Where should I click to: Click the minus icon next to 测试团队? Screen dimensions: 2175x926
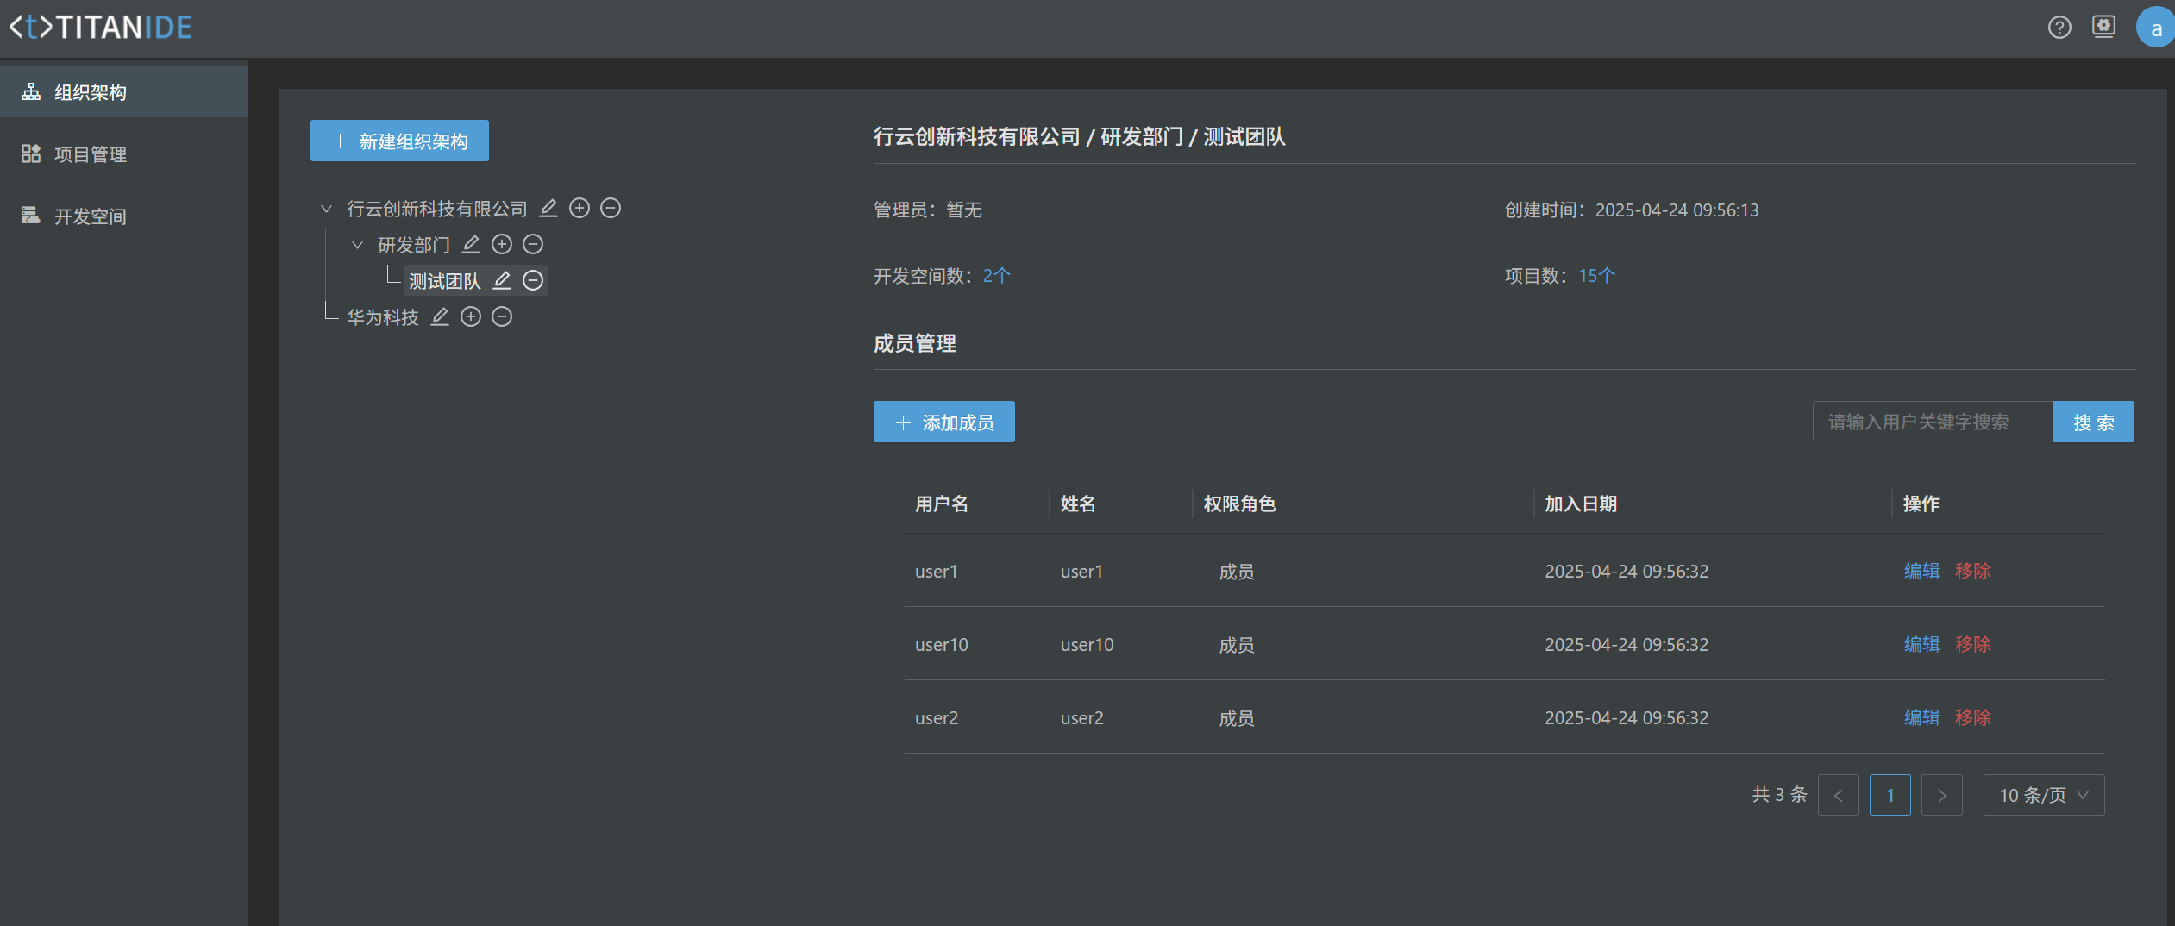pyautogui.click(x=533, y=281)
